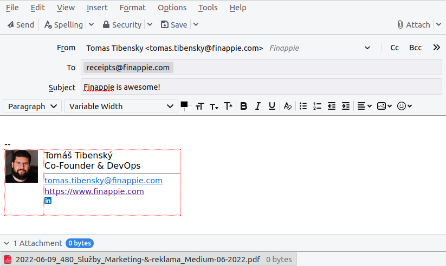Open the Paragraph style dropdown

coord(32,107)
